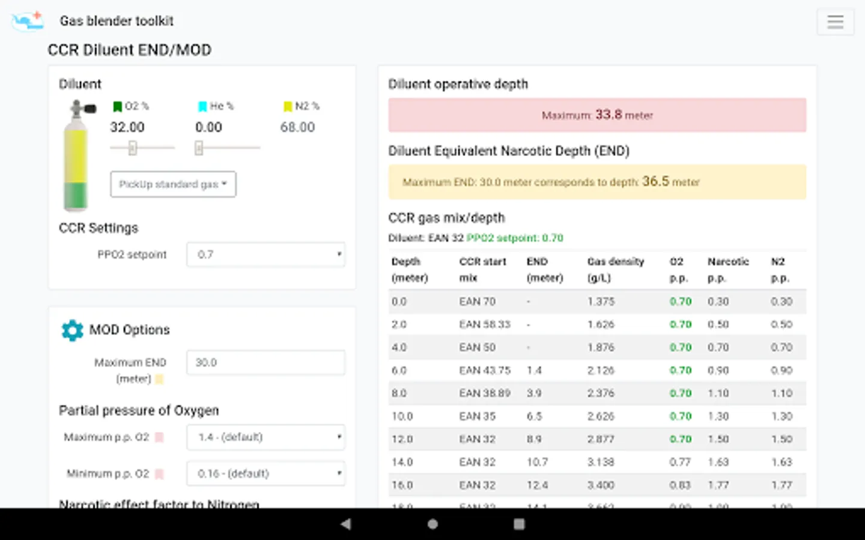Open the PPO2 setpoint dropdown
The width and height of the screenshot is (865, 540).
(x=266, y=254)
